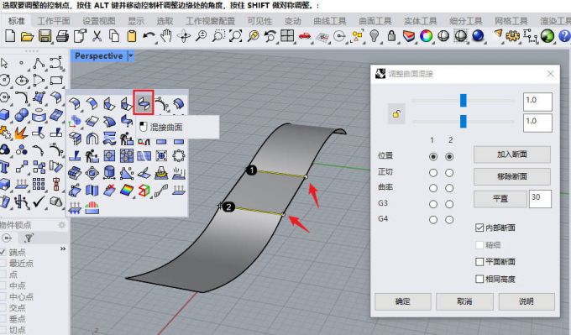Image resolution: width=571 pixels, height=335 pixels.
Task: Toggle the lock icon linking both sliders
Action: [x=396, y=114]
